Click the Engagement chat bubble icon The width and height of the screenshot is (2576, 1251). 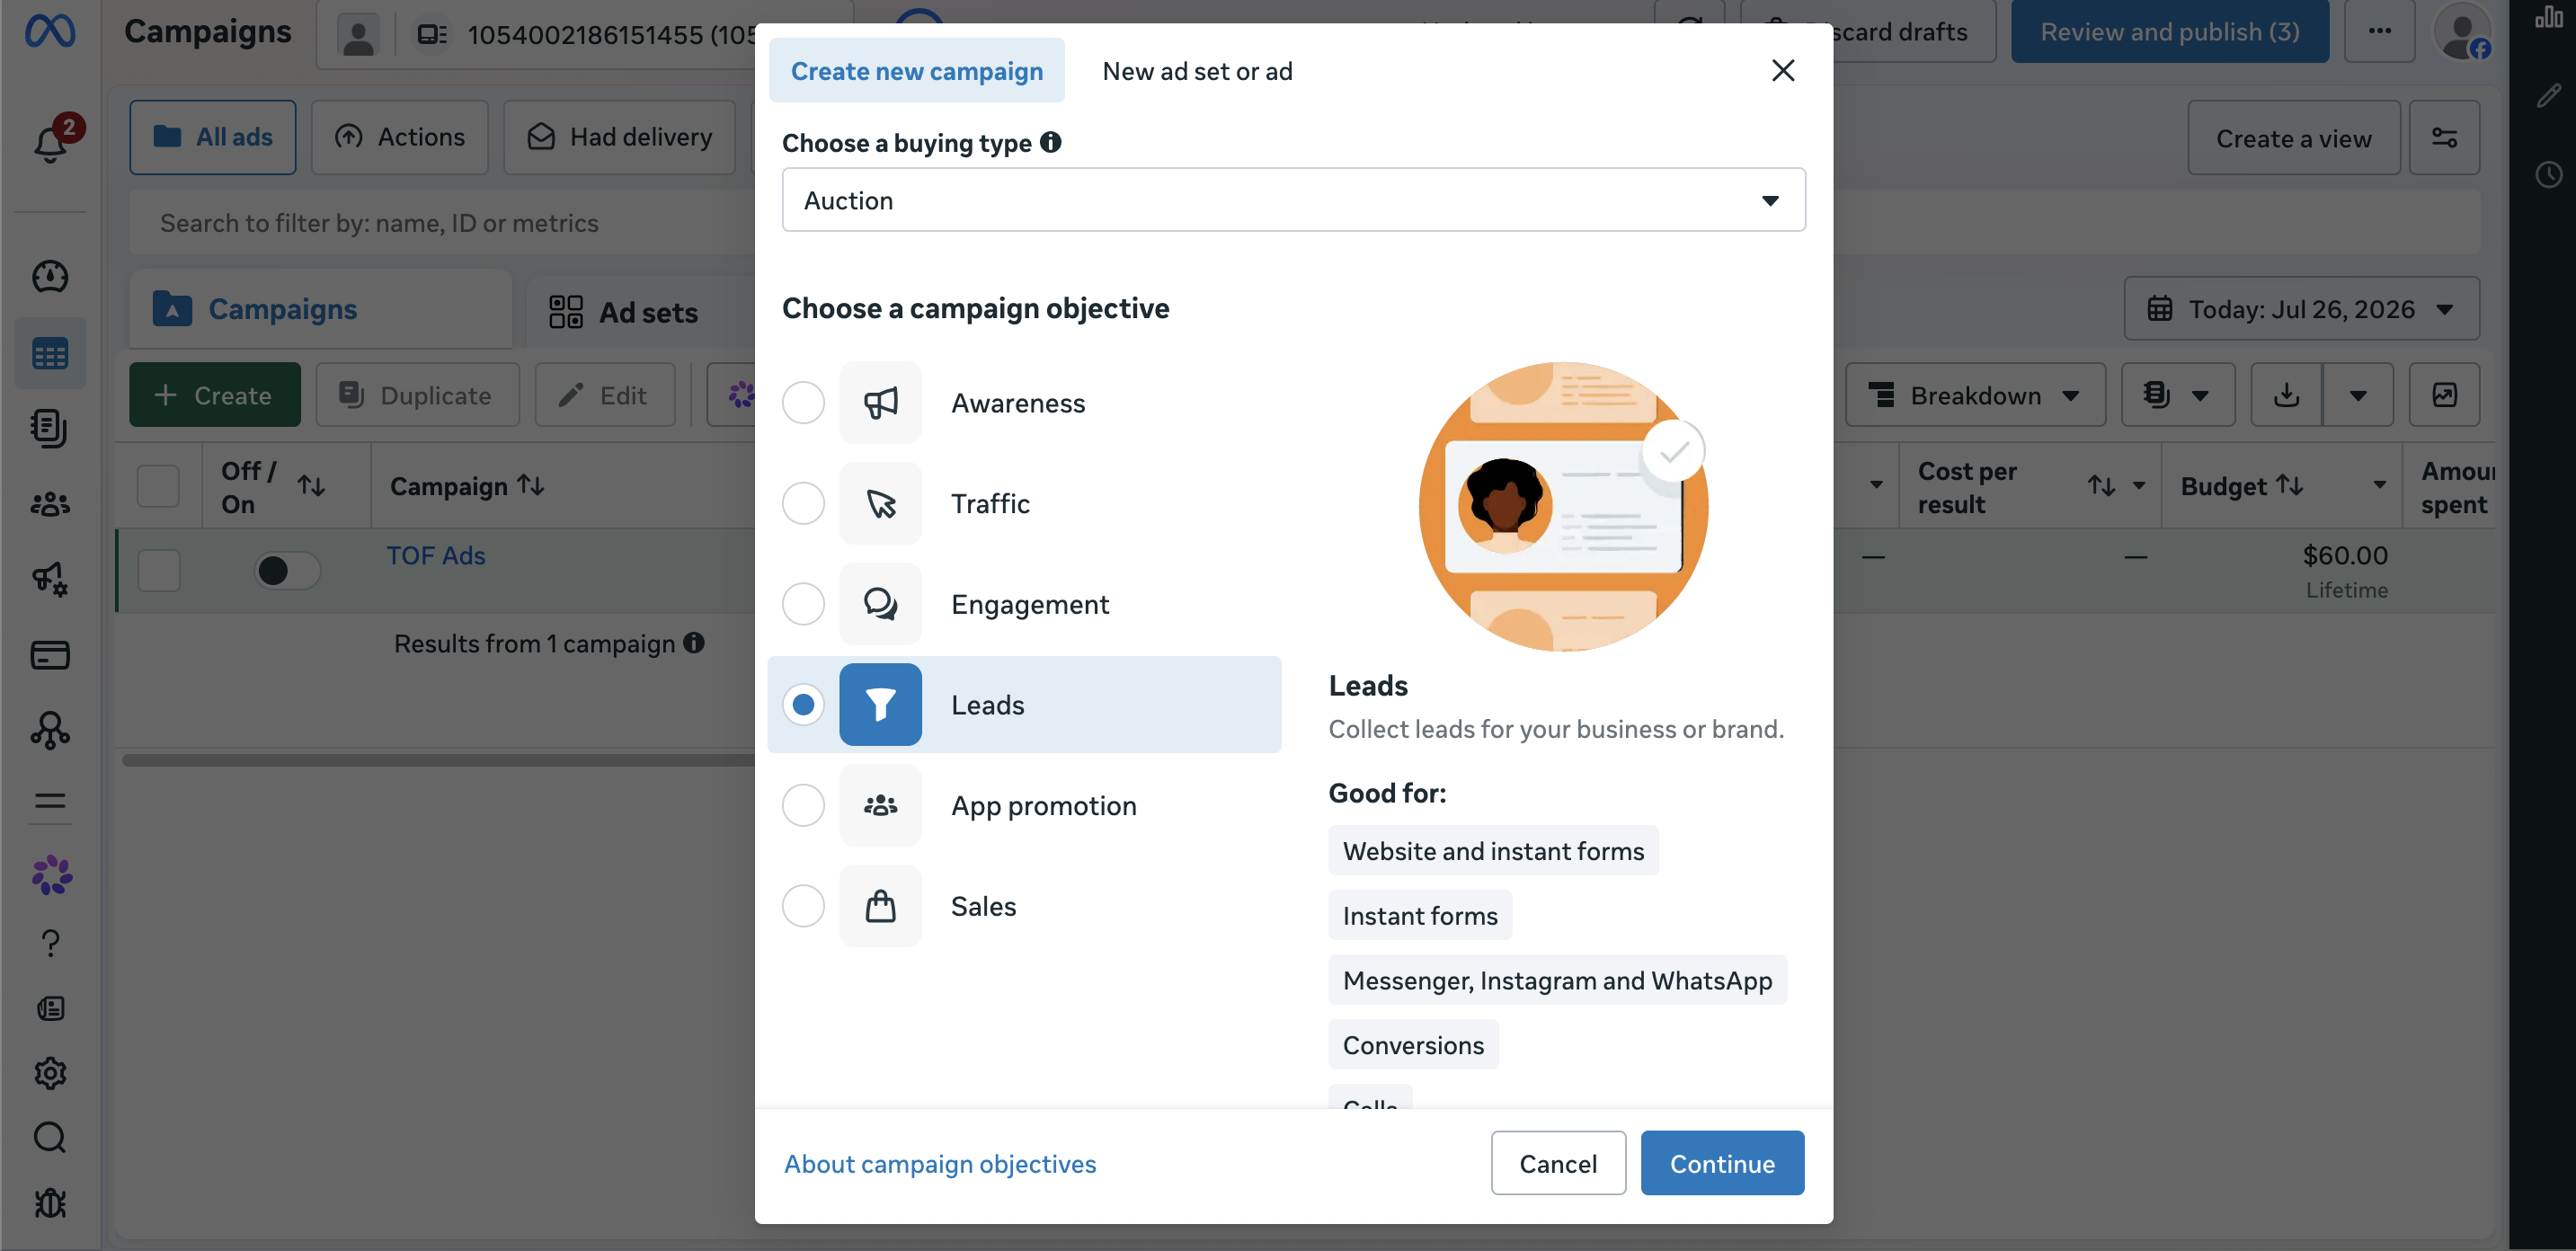[880, 603]
